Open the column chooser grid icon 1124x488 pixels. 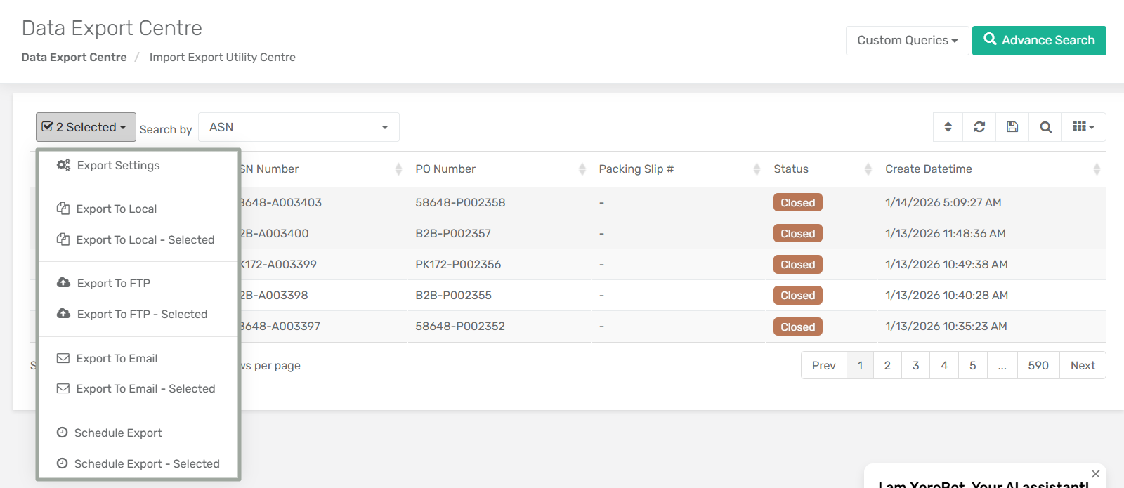click(x=1083, y=127)
